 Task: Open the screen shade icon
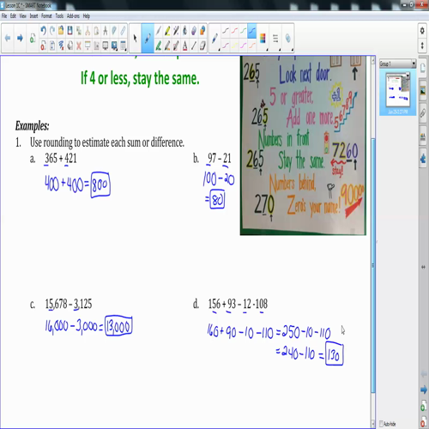coord(88,45)
